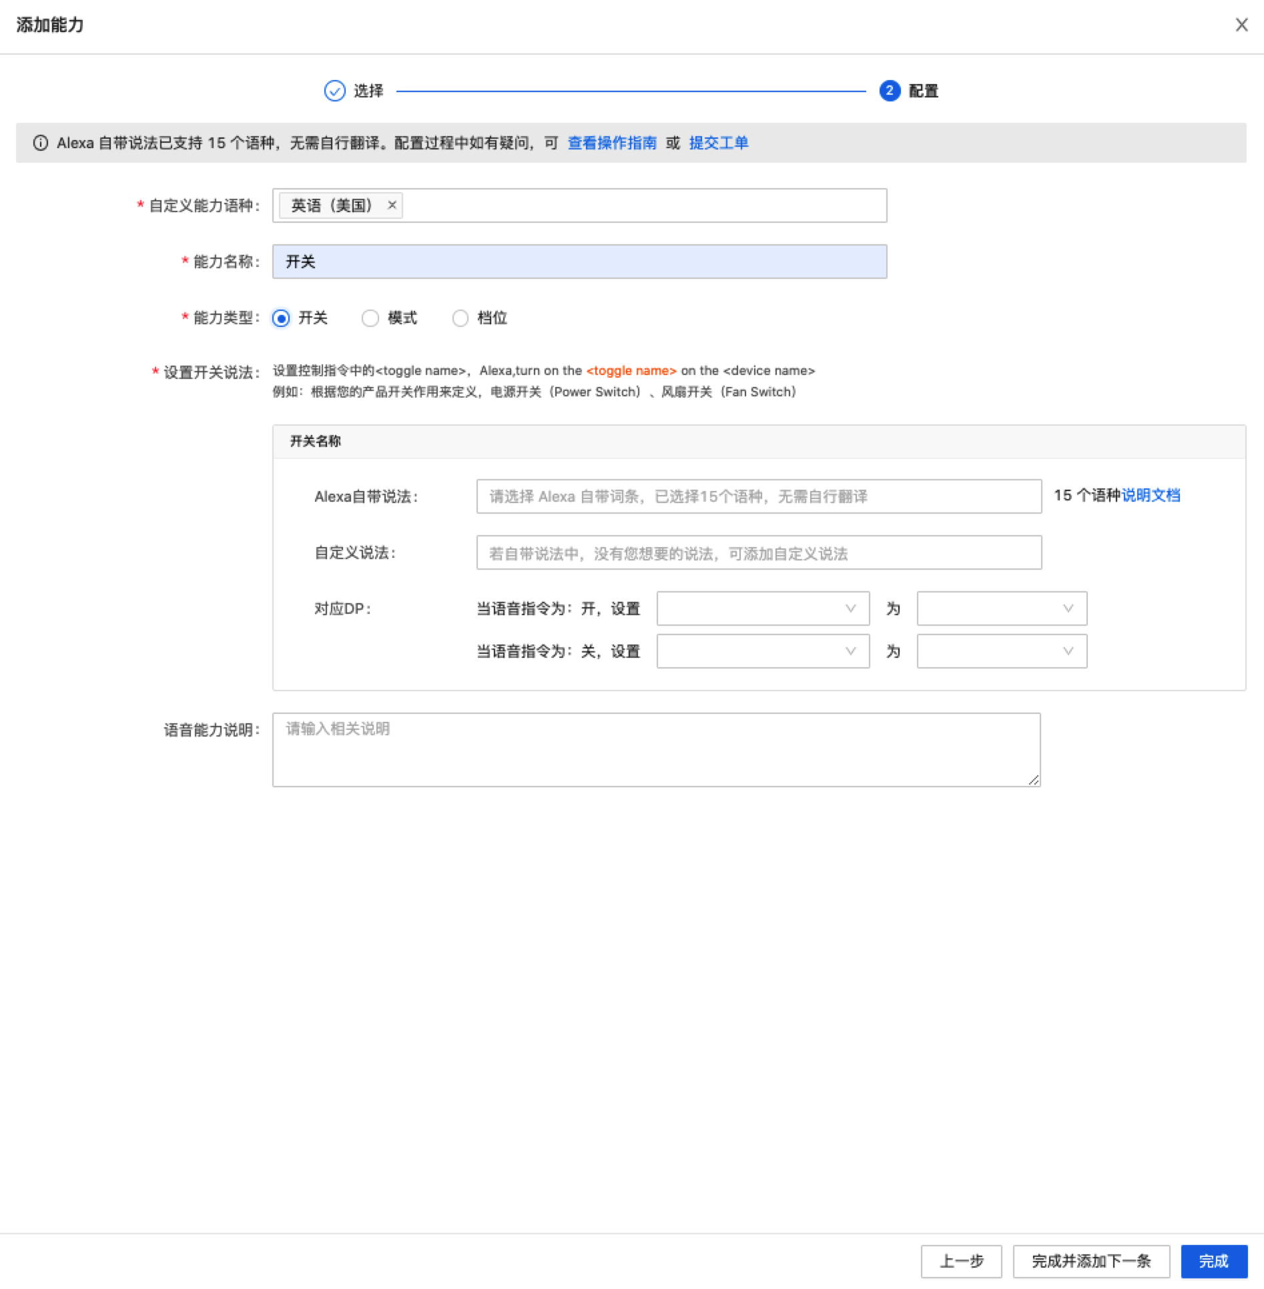Select the 档位 capability type radio
This screenshot has width=1264, height=1289.
click(x=460, y=318)
